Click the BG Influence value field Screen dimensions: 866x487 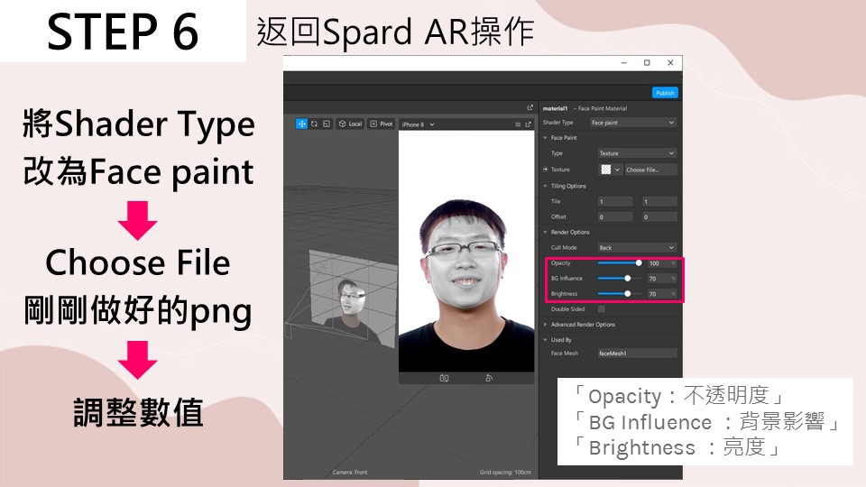point(661,279)
